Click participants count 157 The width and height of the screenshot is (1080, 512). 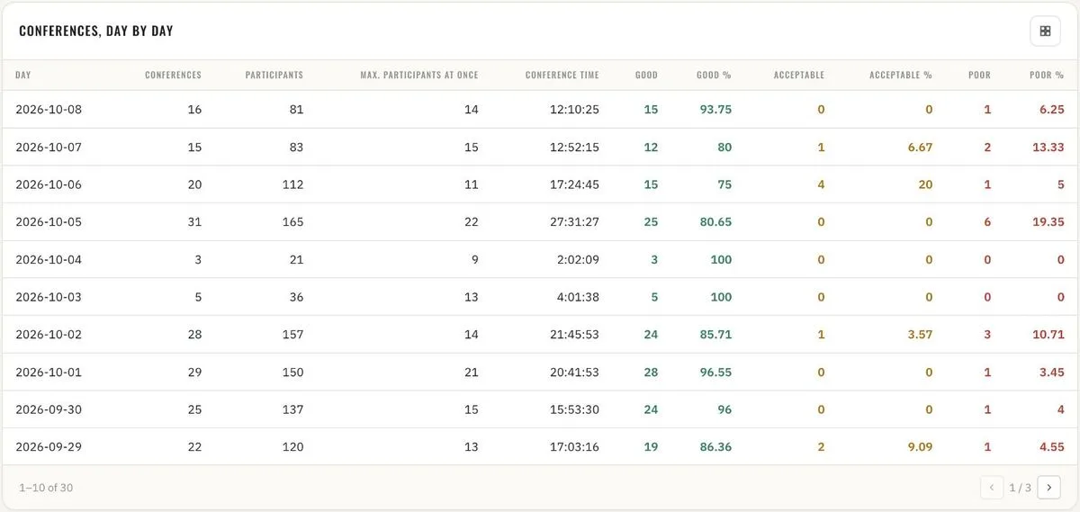point(292,335)
